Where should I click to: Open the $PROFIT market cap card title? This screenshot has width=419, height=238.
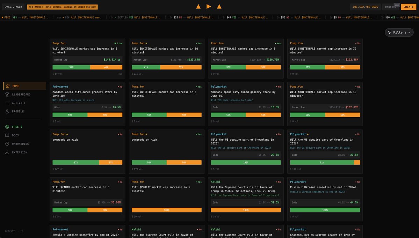[x=161, y=189]
